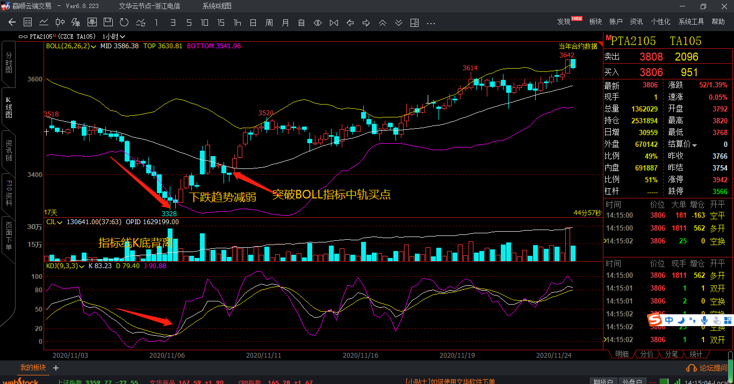
Task: Open the 个性化 menu
Action: point(660,21)
